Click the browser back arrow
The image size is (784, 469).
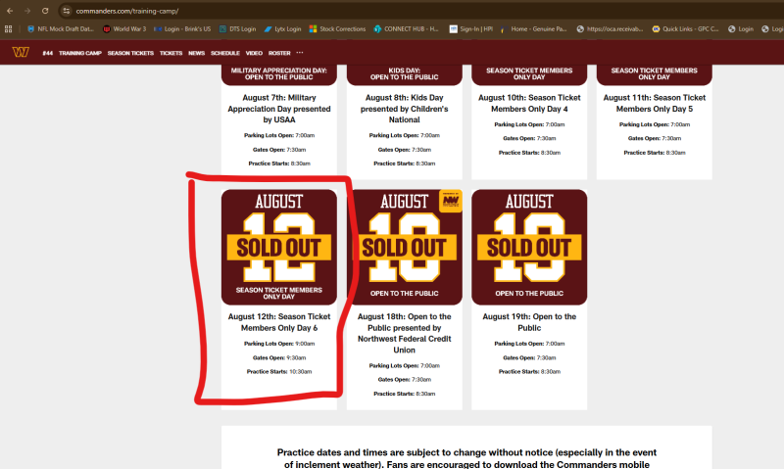[x=10, y=11]
